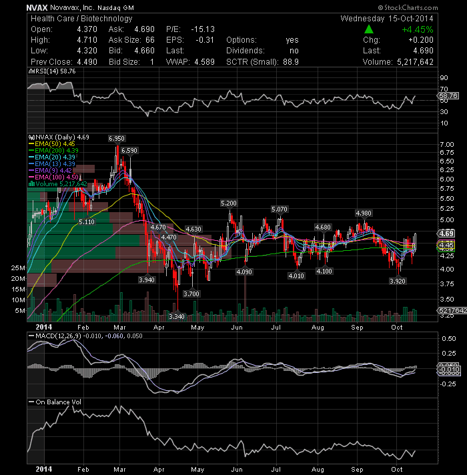467x475 pixels.
Task: Click the Open value 4.370
Action: [87, 29]
